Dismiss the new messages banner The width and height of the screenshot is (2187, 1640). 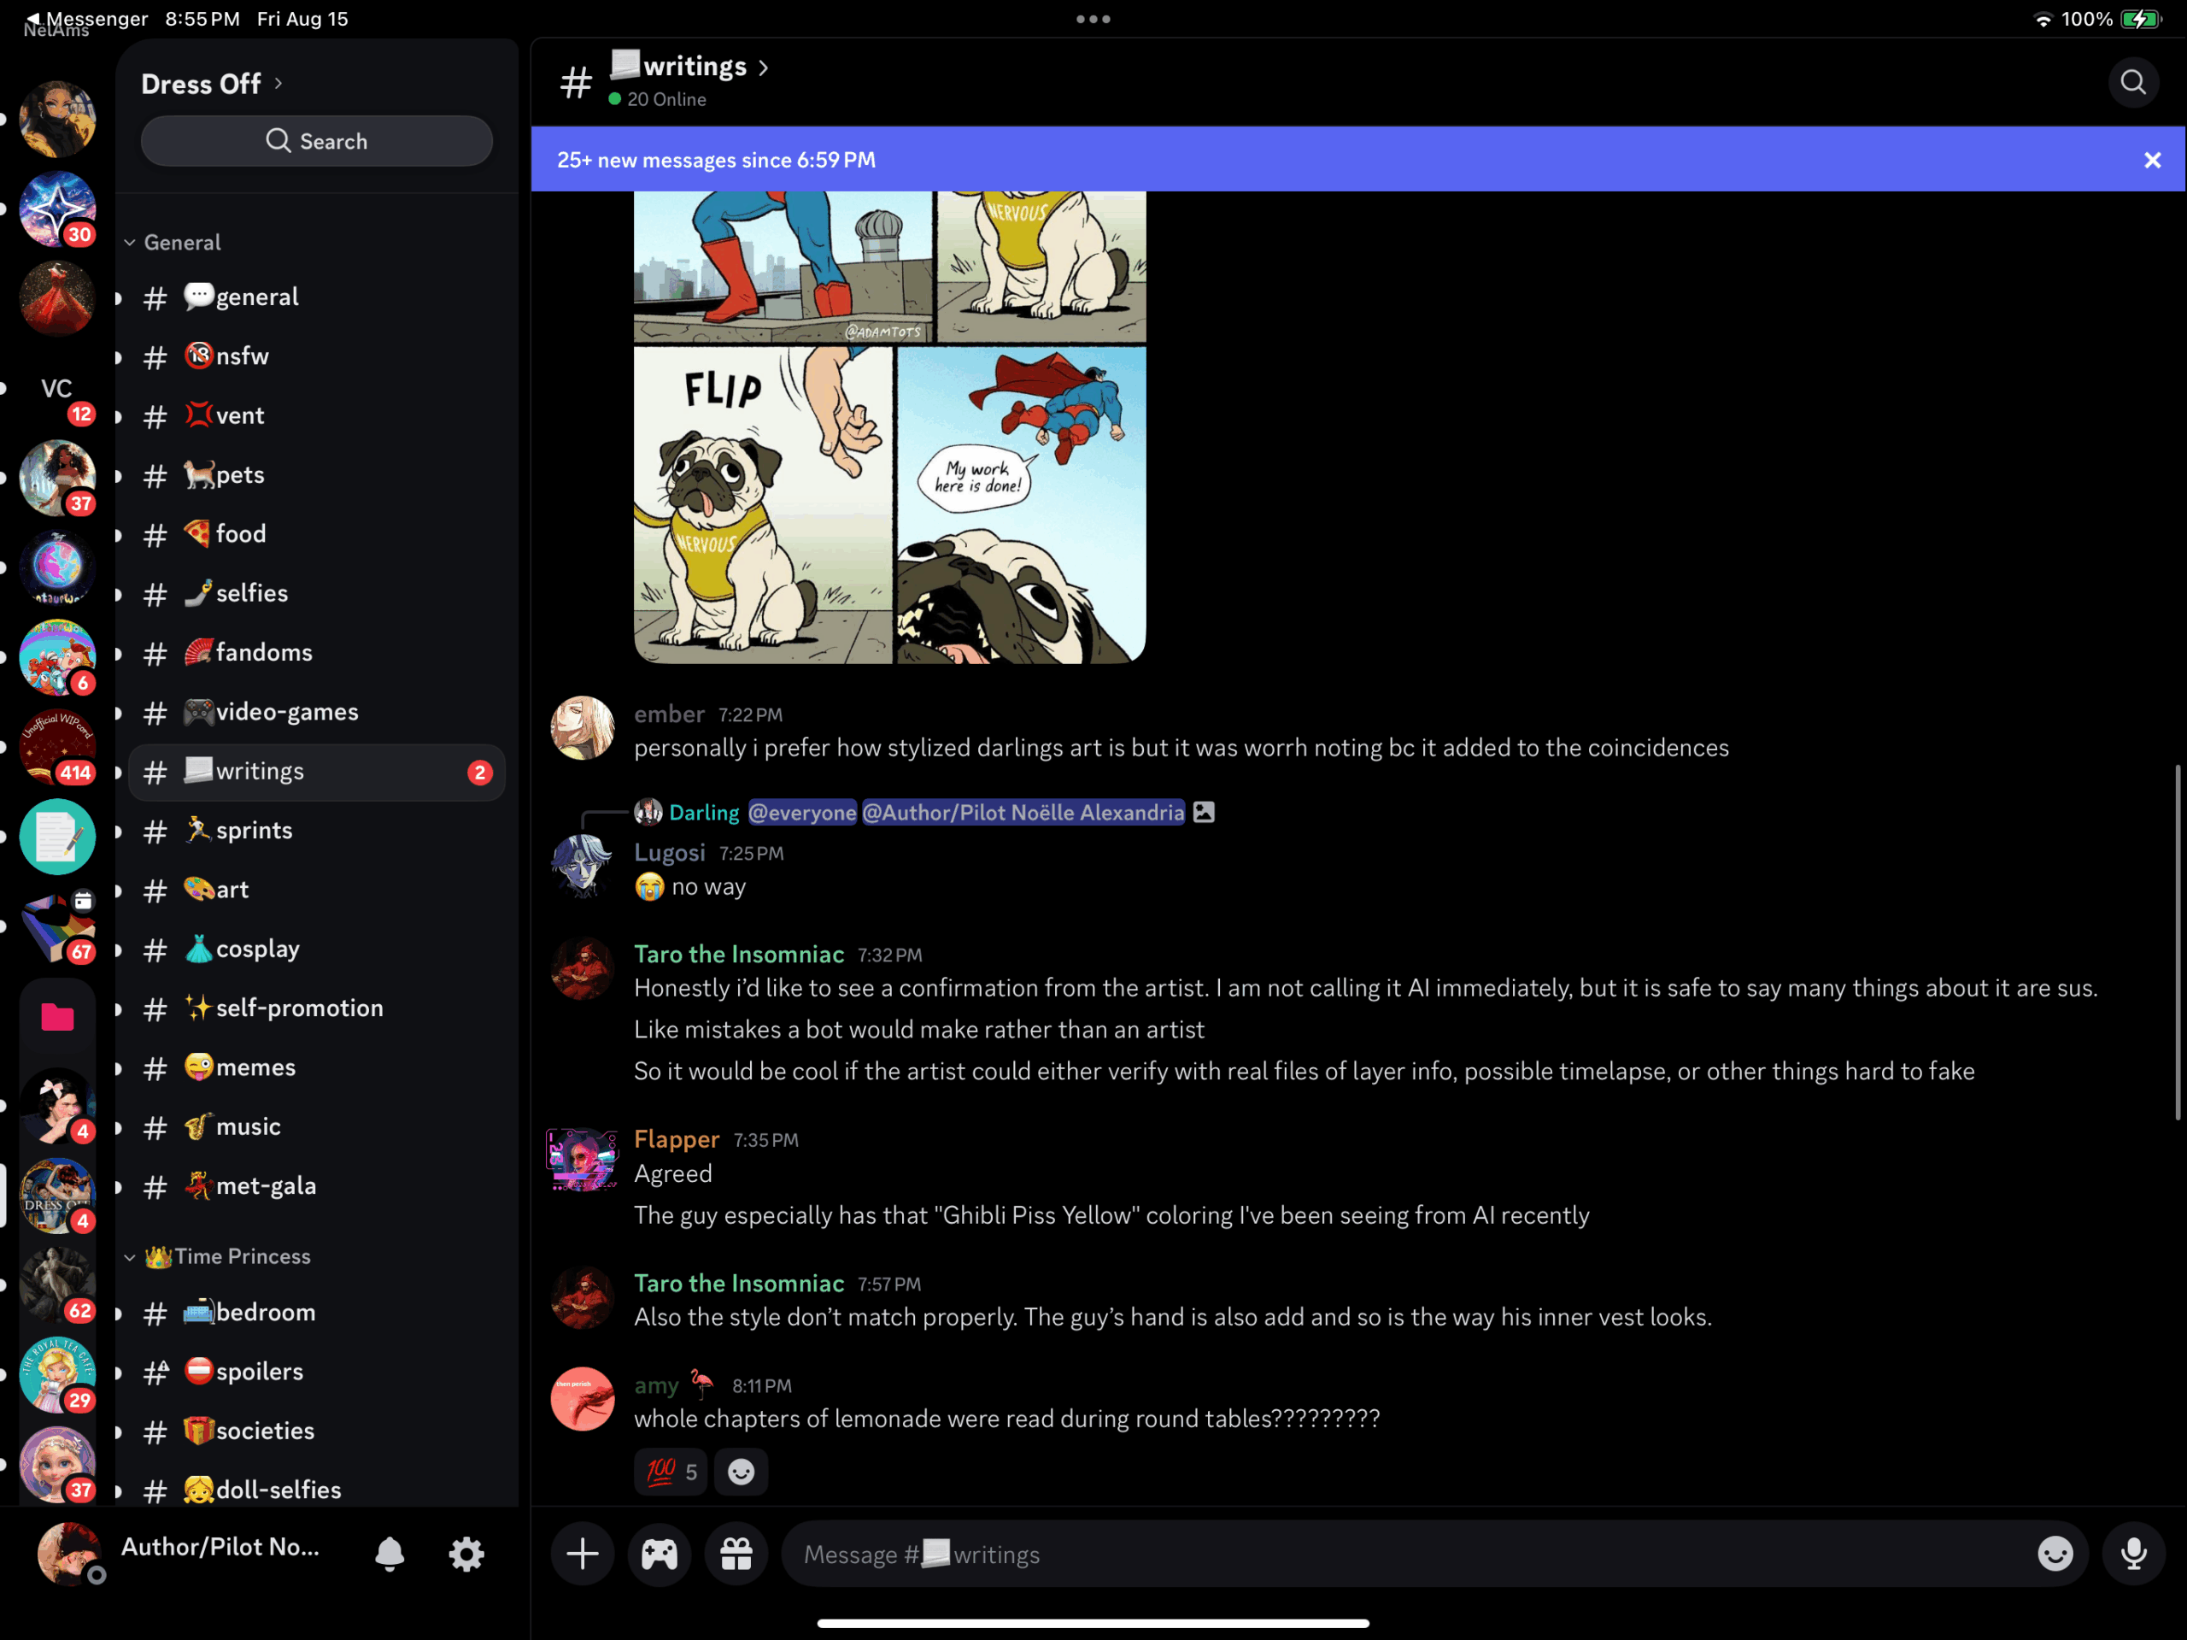pos(2151,161)
